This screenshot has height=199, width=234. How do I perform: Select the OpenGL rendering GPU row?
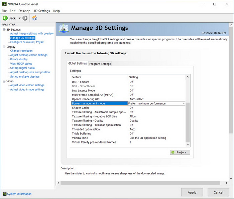[128, 99]
